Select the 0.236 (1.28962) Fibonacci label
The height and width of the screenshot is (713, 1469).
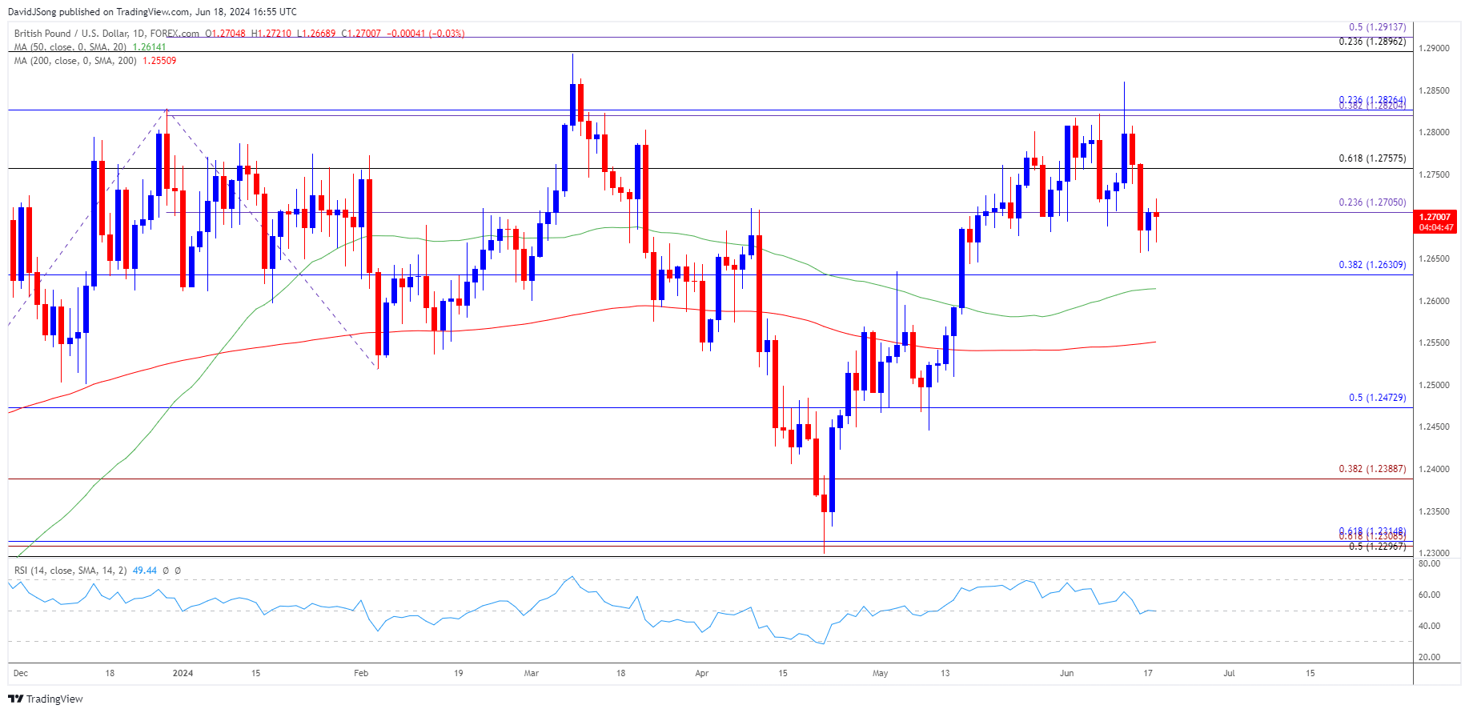pyautogui.click(x=1372, y=42)
